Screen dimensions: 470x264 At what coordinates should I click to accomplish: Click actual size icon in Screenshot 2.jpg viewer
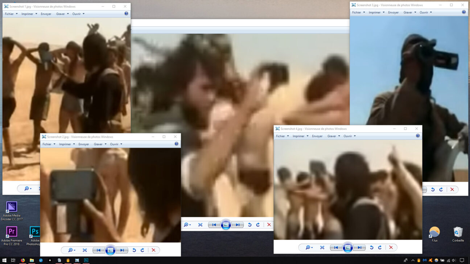(85, 250)
